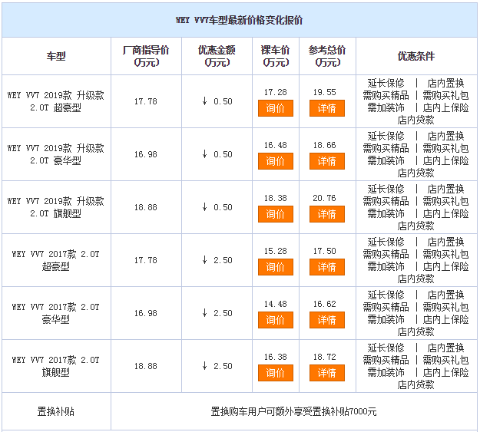This screenshot has height=432, width=480.
Task: Click 店内上保险 in 2017款 豪华型 row
Action: [x=445, y=319]
